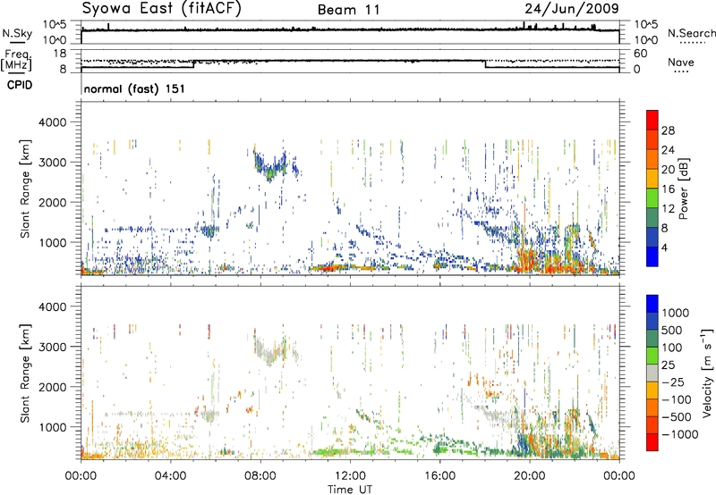
Task: Click the '3000' tick on velocity panel
Action: tap(52, 347)
